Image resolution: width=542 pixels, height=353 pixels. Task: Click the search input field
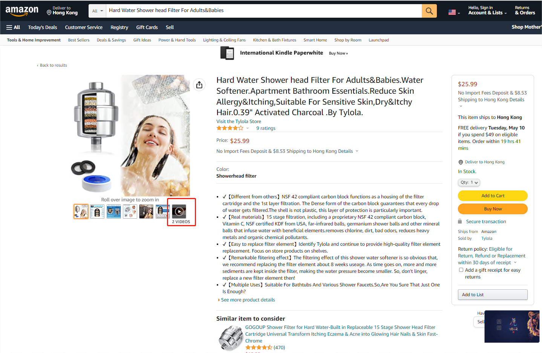(264, 11)
